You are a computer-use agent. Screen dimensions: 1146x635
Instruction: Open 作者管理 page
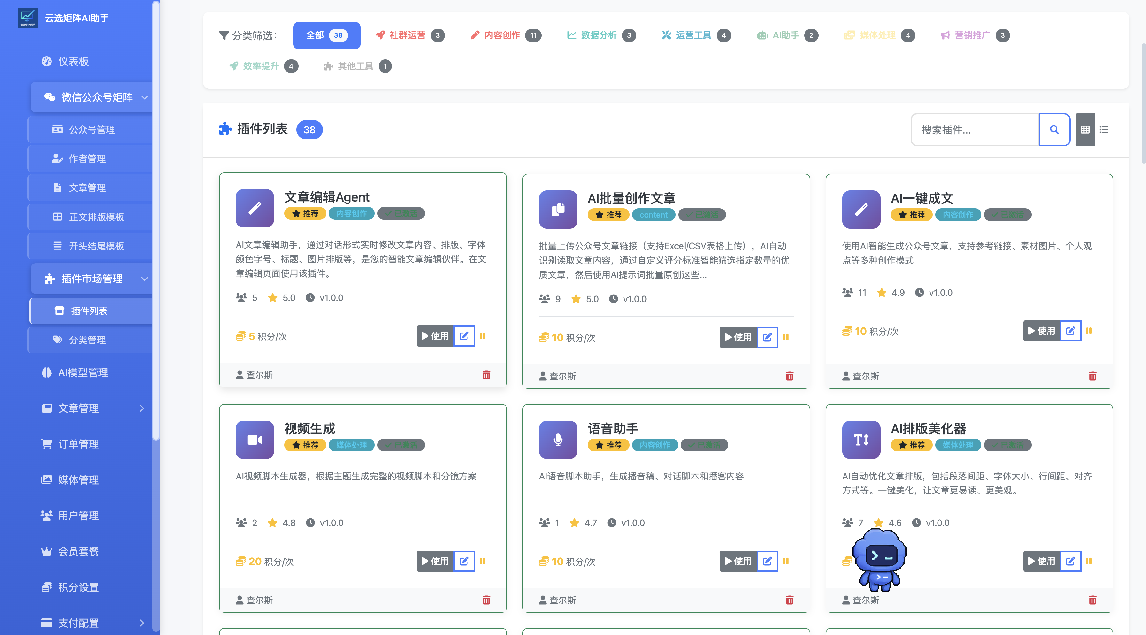(x=91, y=159)
